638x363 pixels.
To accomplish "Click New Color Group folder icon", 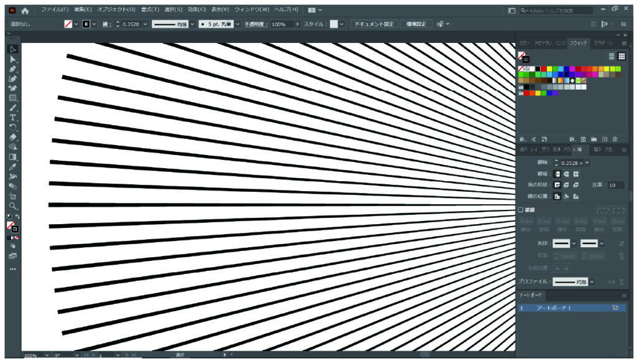I will pos(594,139).
